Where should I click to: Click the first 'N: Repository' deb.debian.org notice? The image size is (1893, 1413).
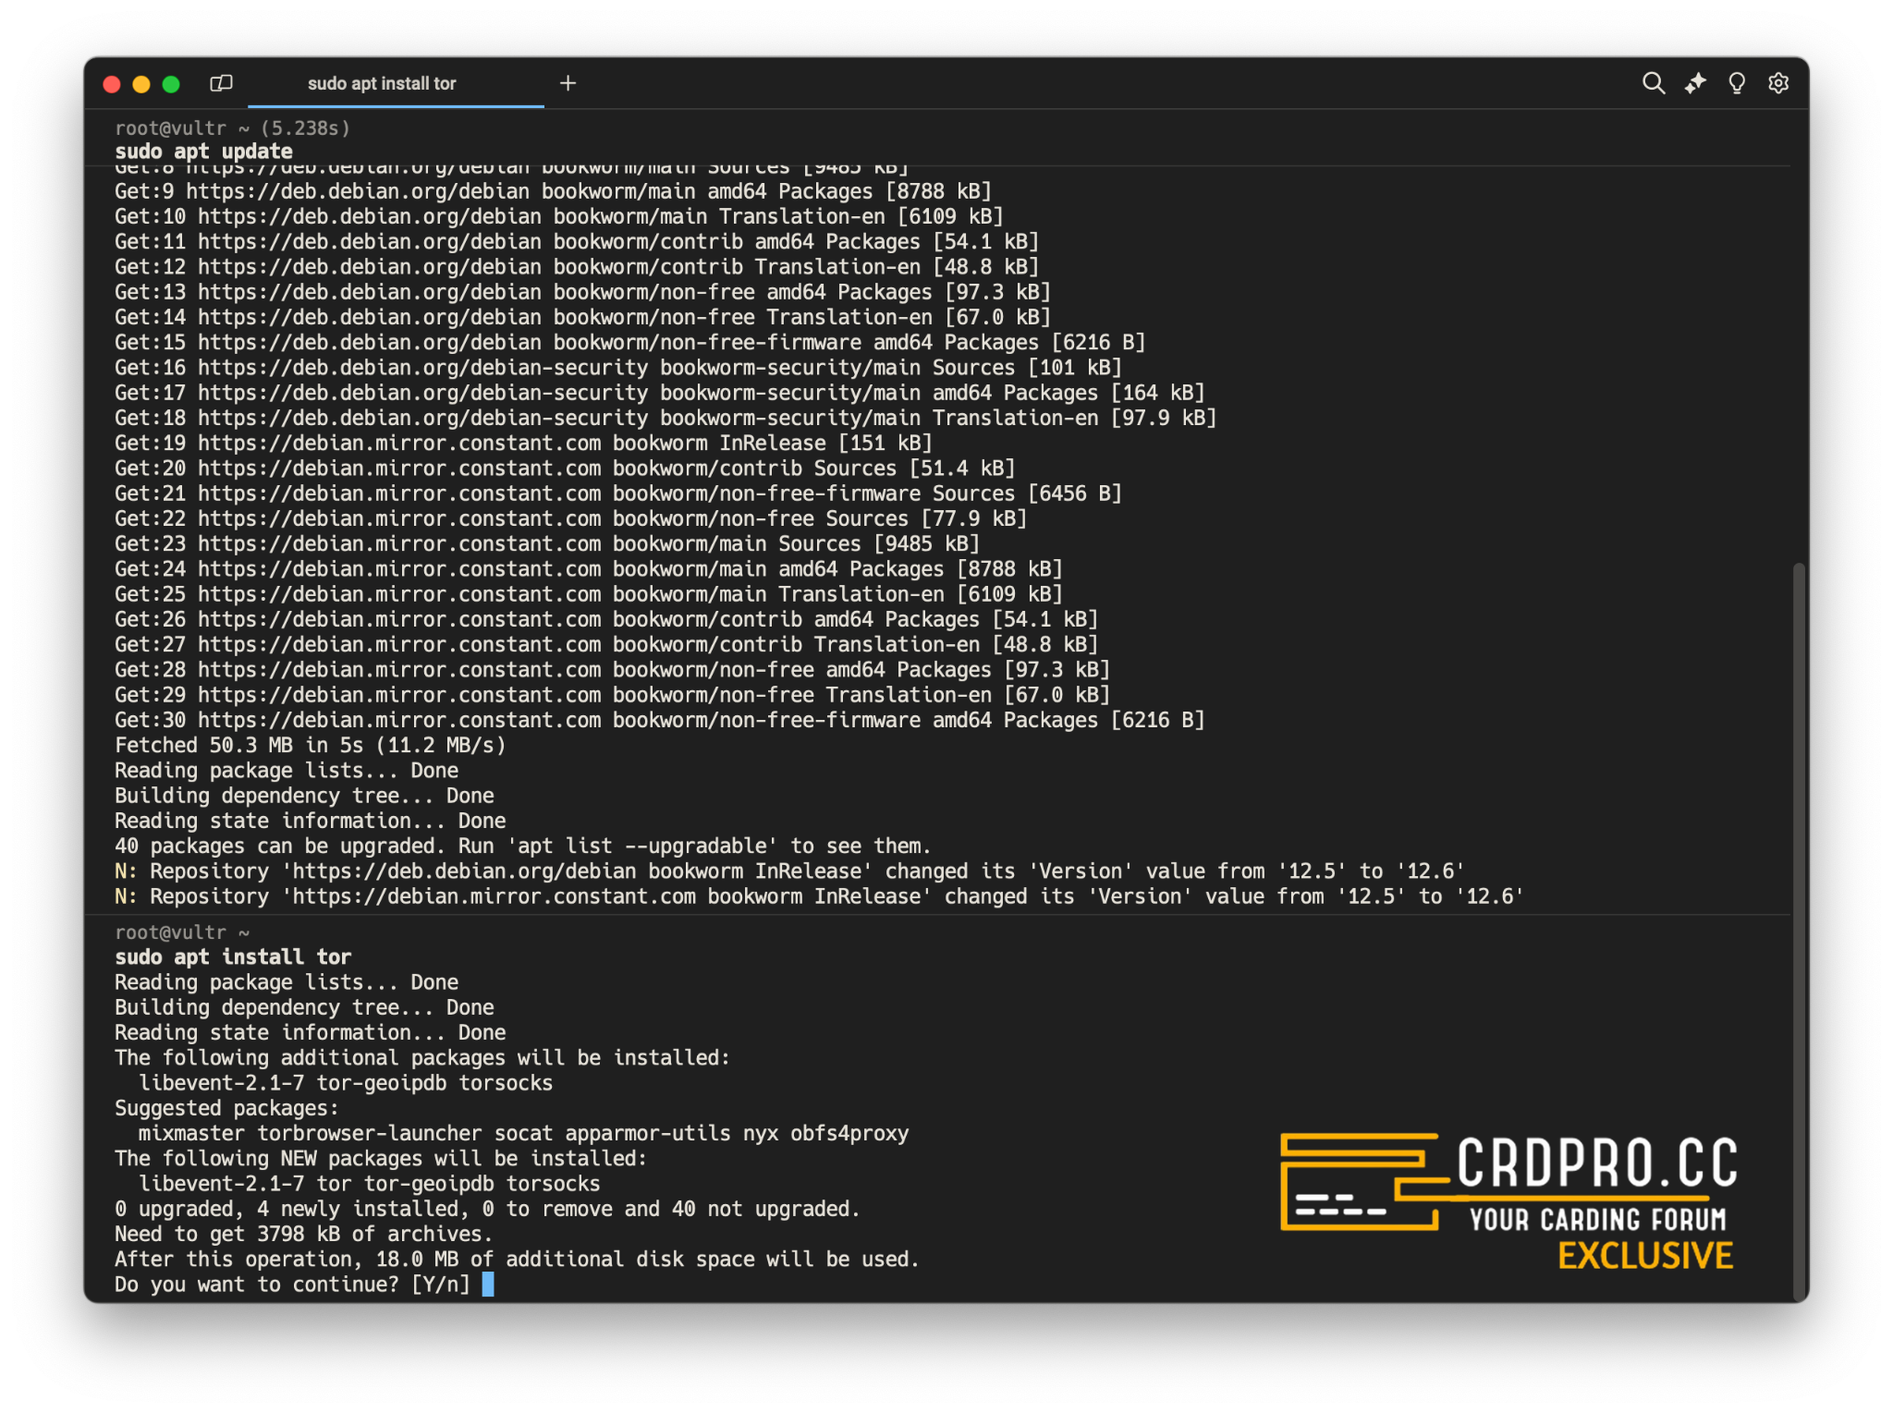point(788,871)
